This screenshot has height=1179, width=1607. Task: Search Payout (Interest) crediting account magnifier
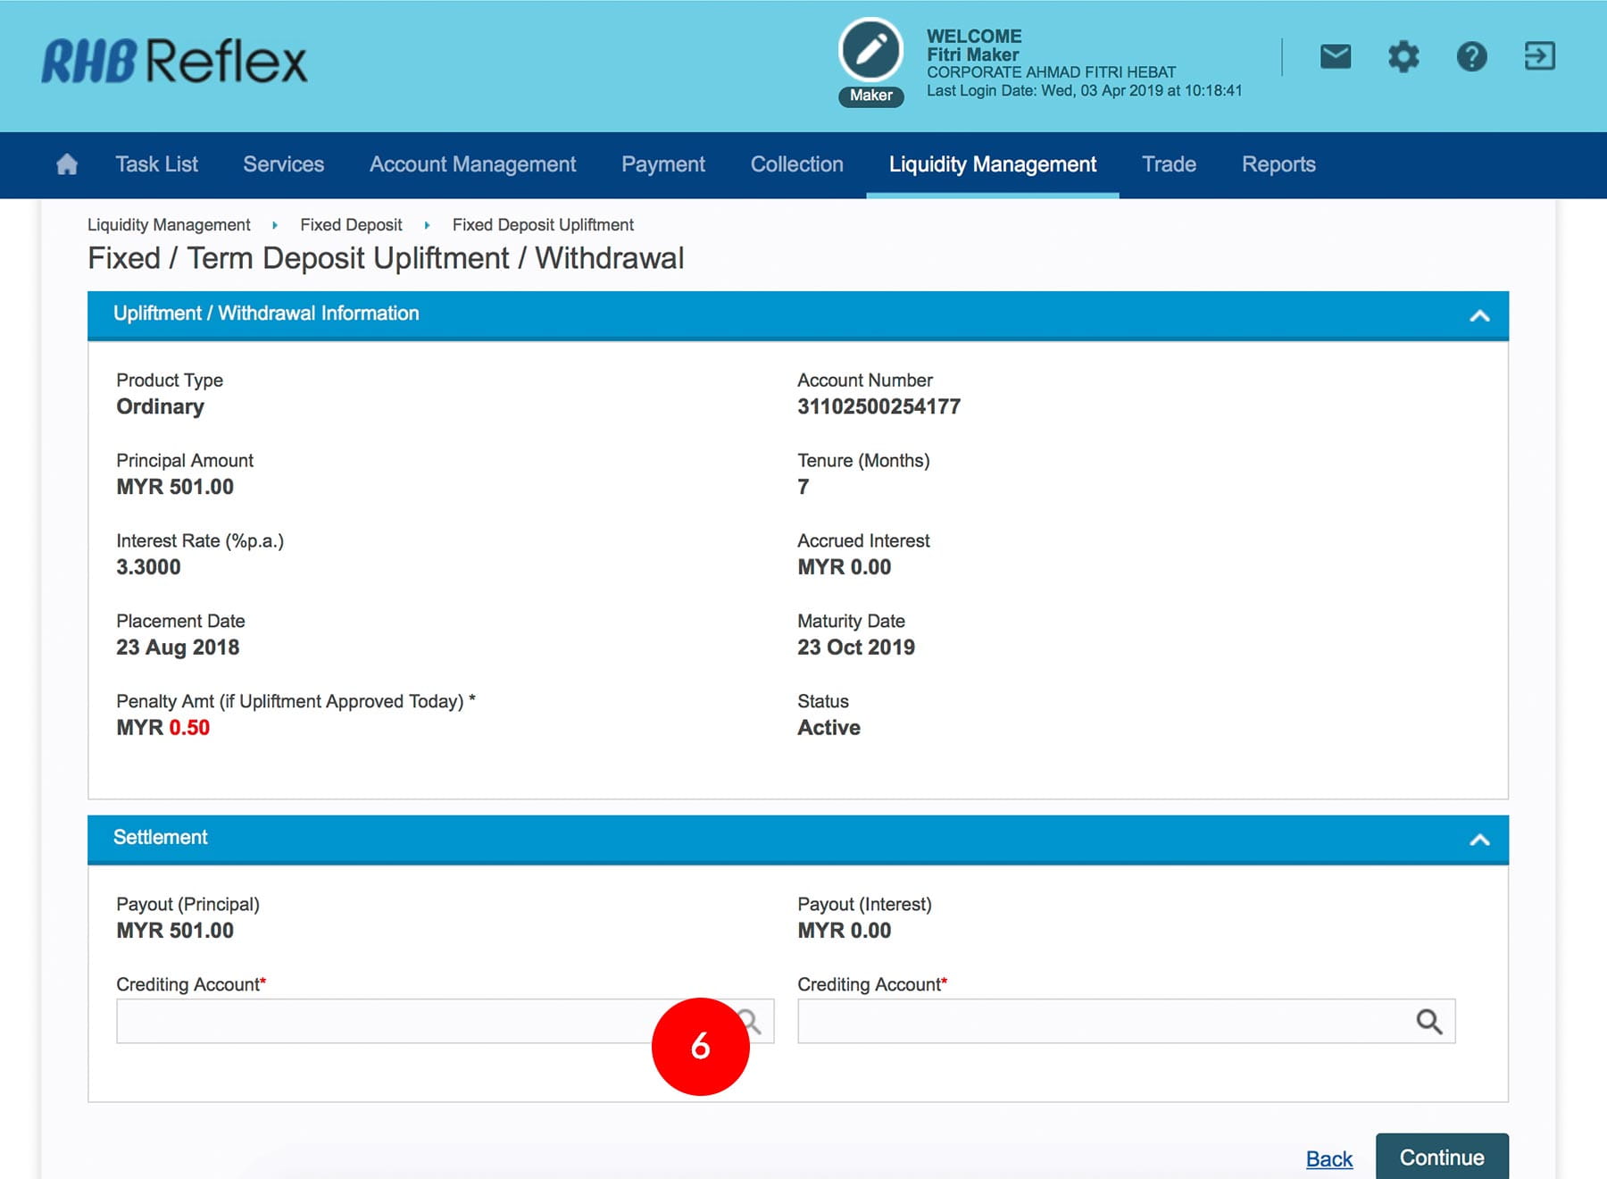(x=1428, y=1021)
